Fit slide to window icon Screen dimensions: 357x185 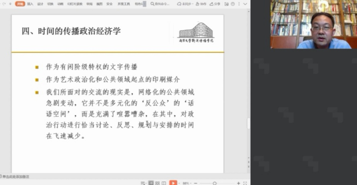tap(245, 183)
